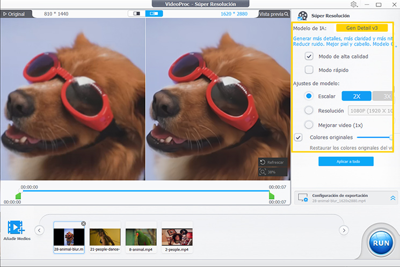Screen dimensions: 400x267
Task: Select the Resolución radio button
Action: [x=309, y=111]
